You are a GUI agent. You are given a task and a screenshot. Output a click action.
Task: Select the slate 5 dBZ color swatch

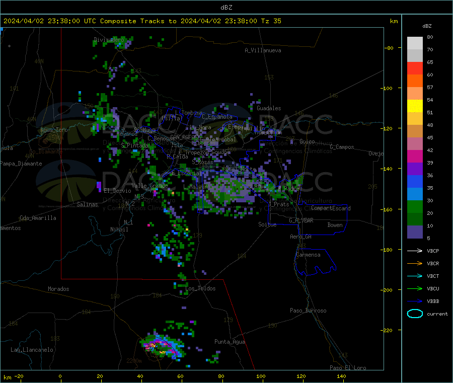click(x=415, y=232)
